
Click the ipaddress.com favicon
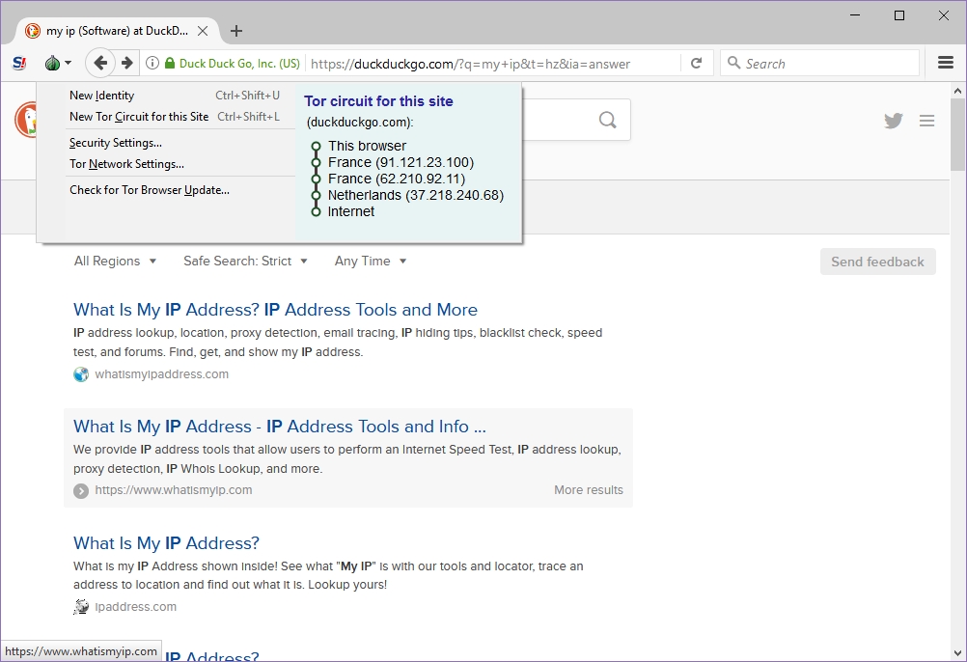[x=81, y=607]
